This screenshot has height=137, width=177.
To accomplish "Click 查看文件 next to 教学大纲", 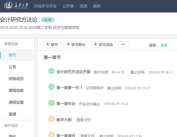I will [84, 120].
